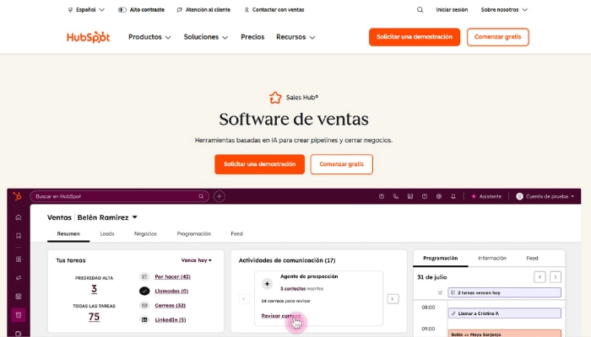
Task: Click header Comenzar gratis button
Action: tap(498, 37)
